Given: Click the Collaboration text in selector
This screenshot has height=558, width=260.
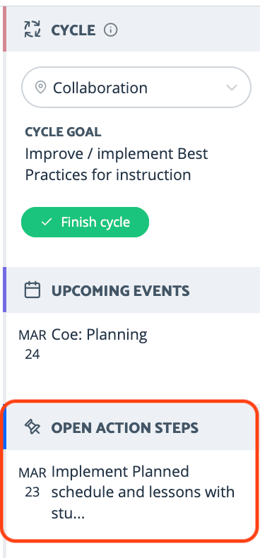Looking at the screenshot, I should [x=100, y=88].
